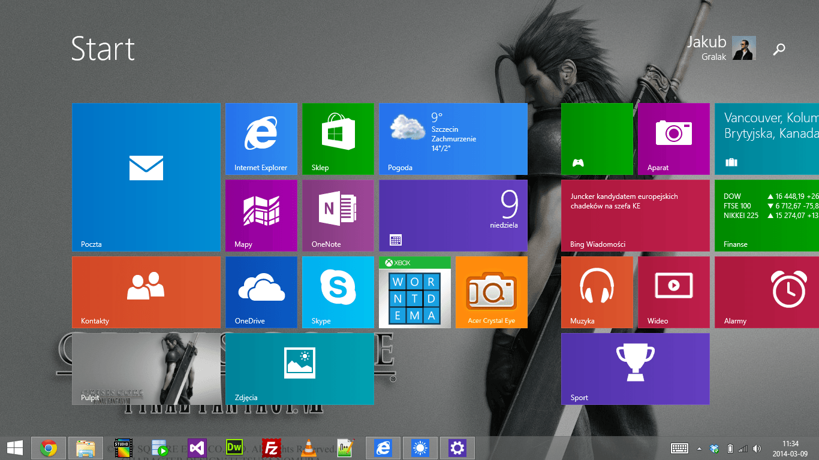Open the Kontakty people tile
The height and width of the screenshot is (460, 819).
(146, 292)
